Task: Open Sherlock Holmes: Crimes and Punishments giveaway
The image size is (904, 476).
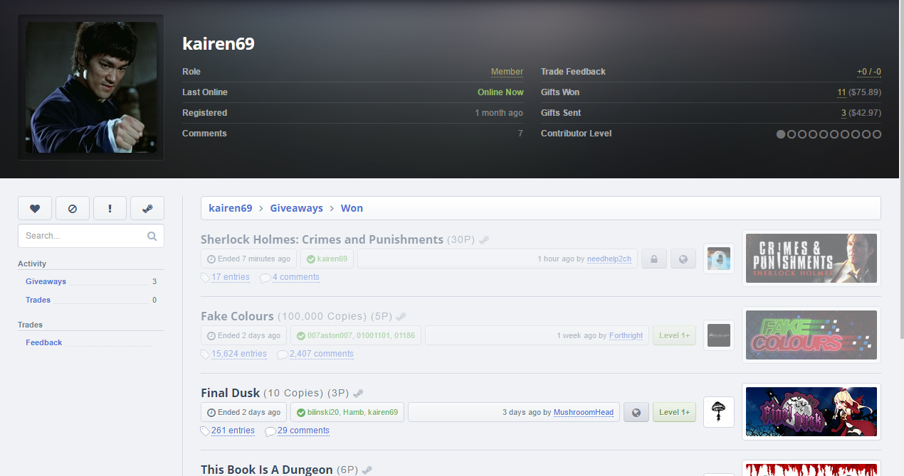Action: coord(322,239)
